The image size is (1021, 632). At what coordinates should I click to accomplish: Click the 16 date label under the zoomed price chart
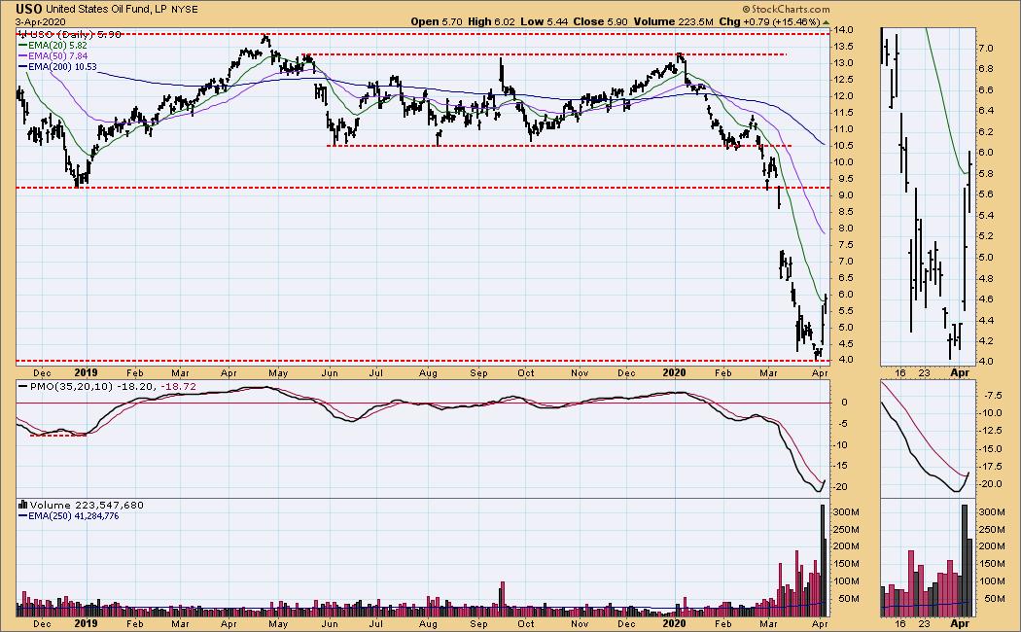[x=900, y=373]
